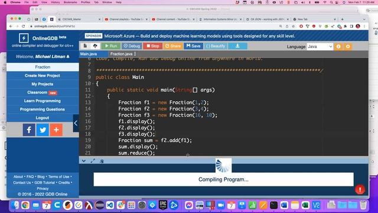
Task: Log out via Logout link
Action: click(43, 118)
